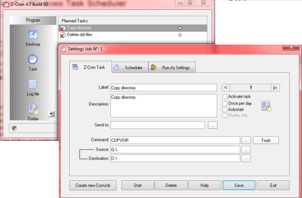Viewport: 302px width, 198px height.
Task: Open Help from the dialog
Action: point(205,186)
